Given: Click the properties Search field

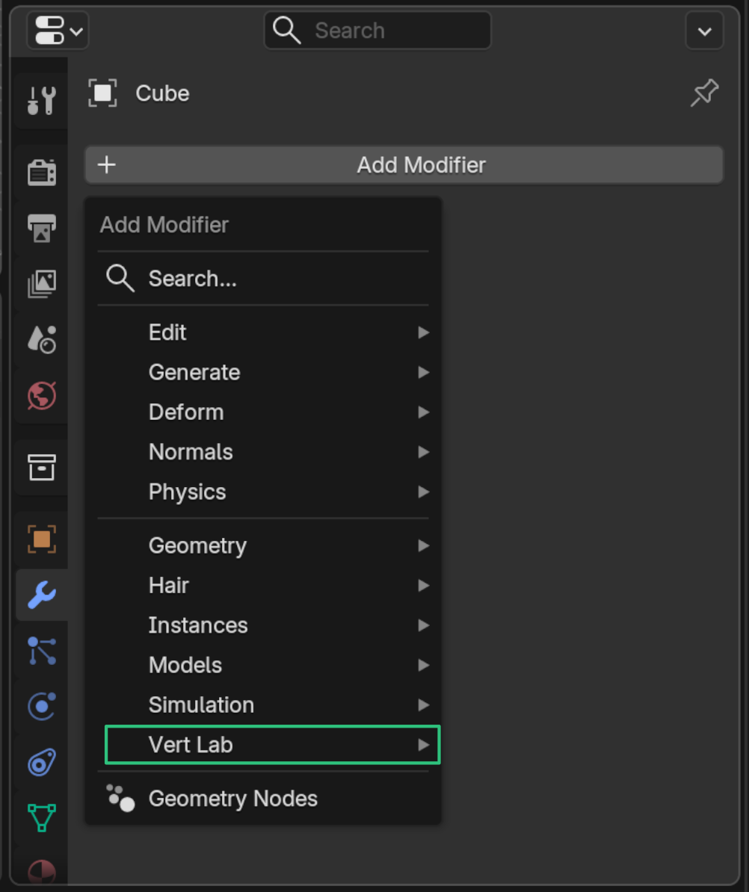Looking at the screenshot, I should point(378,30).
